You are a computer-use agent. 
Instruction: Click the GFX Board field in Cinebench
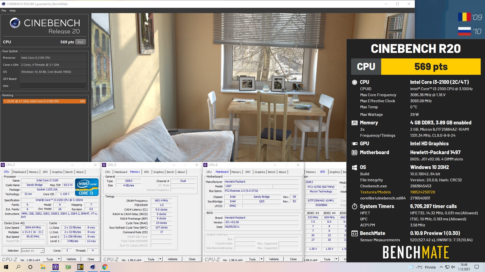point(53,79)
